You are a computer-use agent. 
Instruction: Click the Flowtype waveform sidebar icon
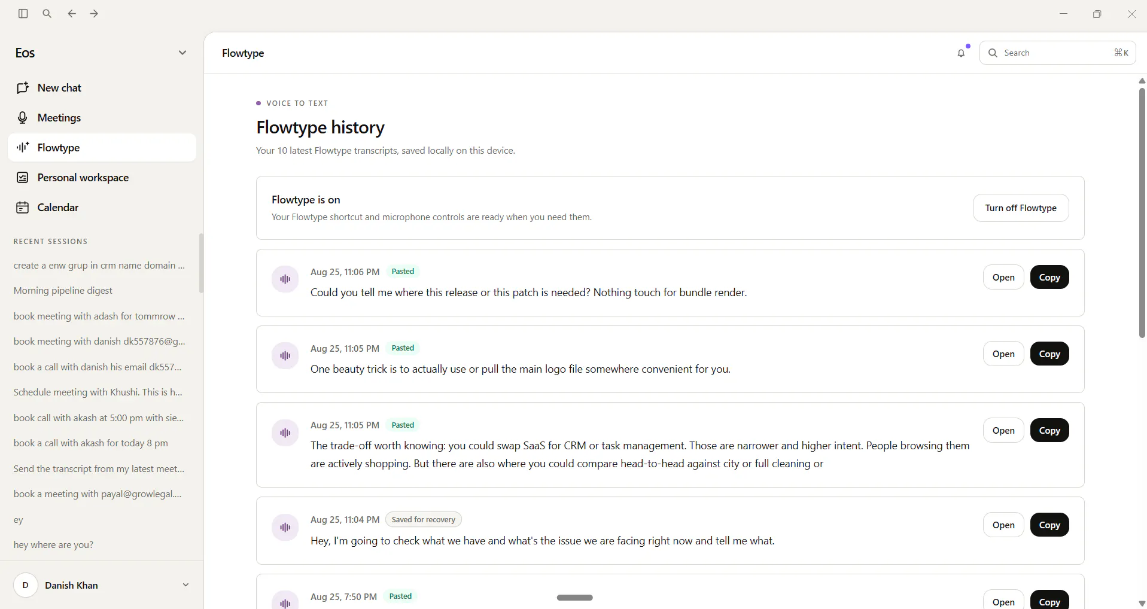pos(23,147)
